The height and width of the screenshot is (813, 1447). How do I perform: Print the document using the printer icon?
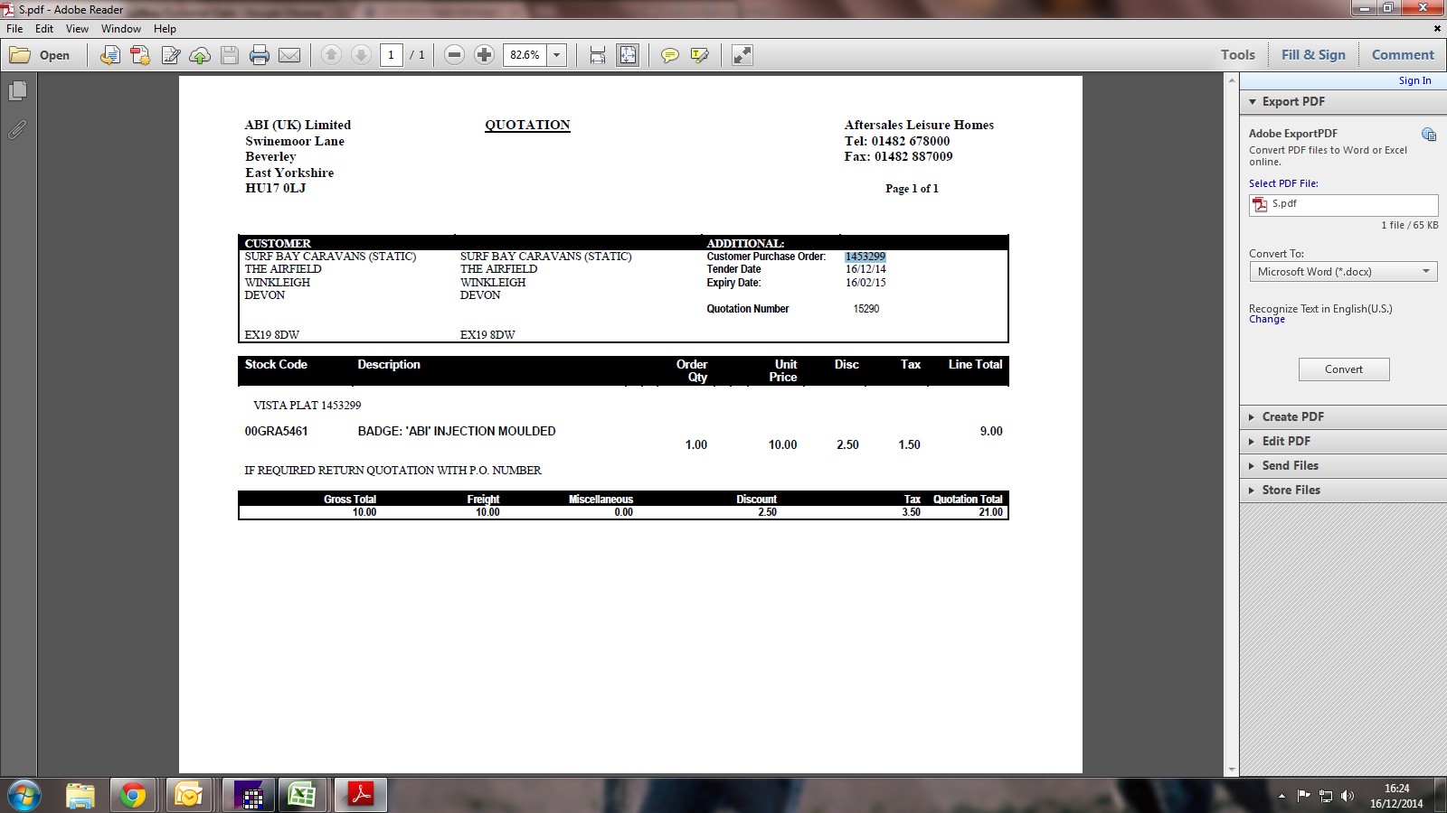pos(260,55)
